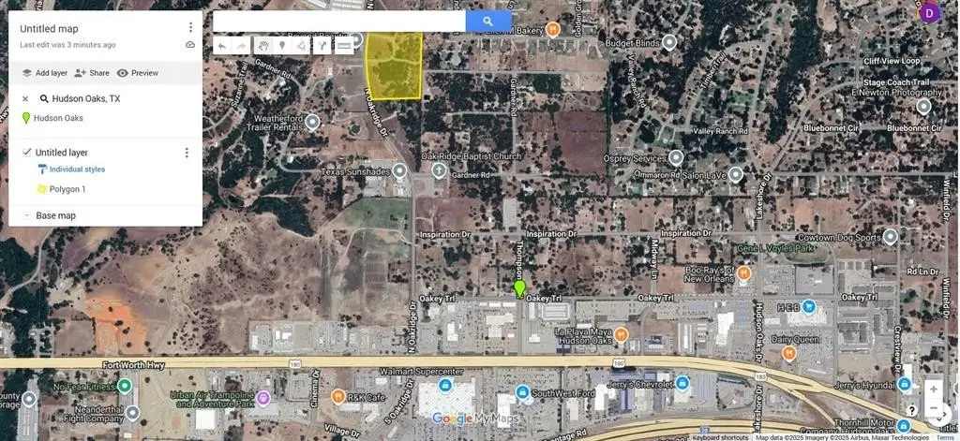This screenshot has width=960, height=441.
Task: Click the undo arrow in map toolbar
Action: point(222,45)
